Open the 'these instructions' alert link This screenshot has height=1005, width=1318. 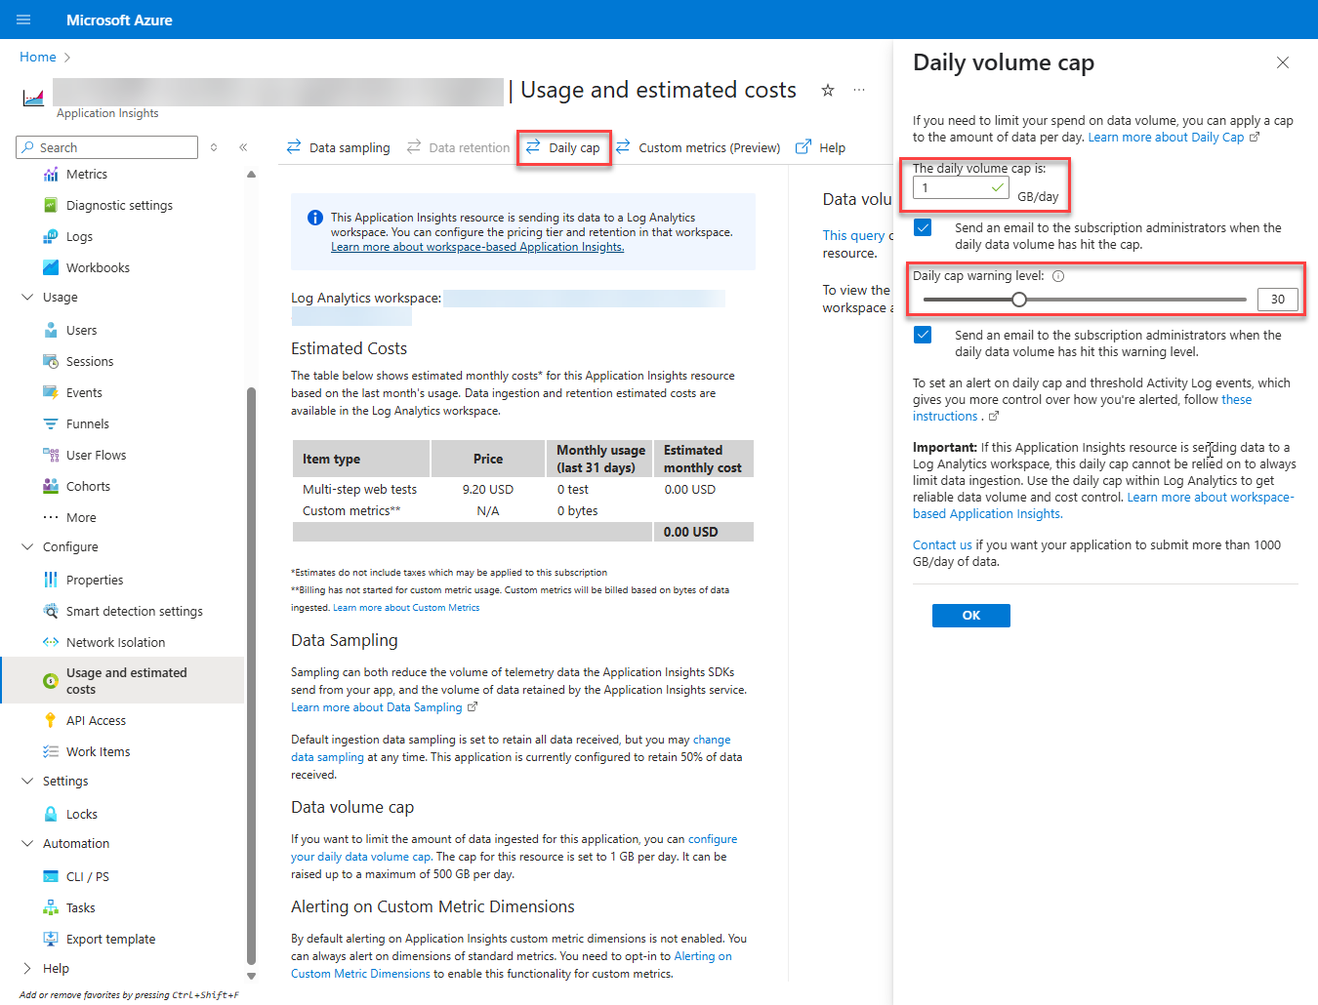pos(1082,408)
